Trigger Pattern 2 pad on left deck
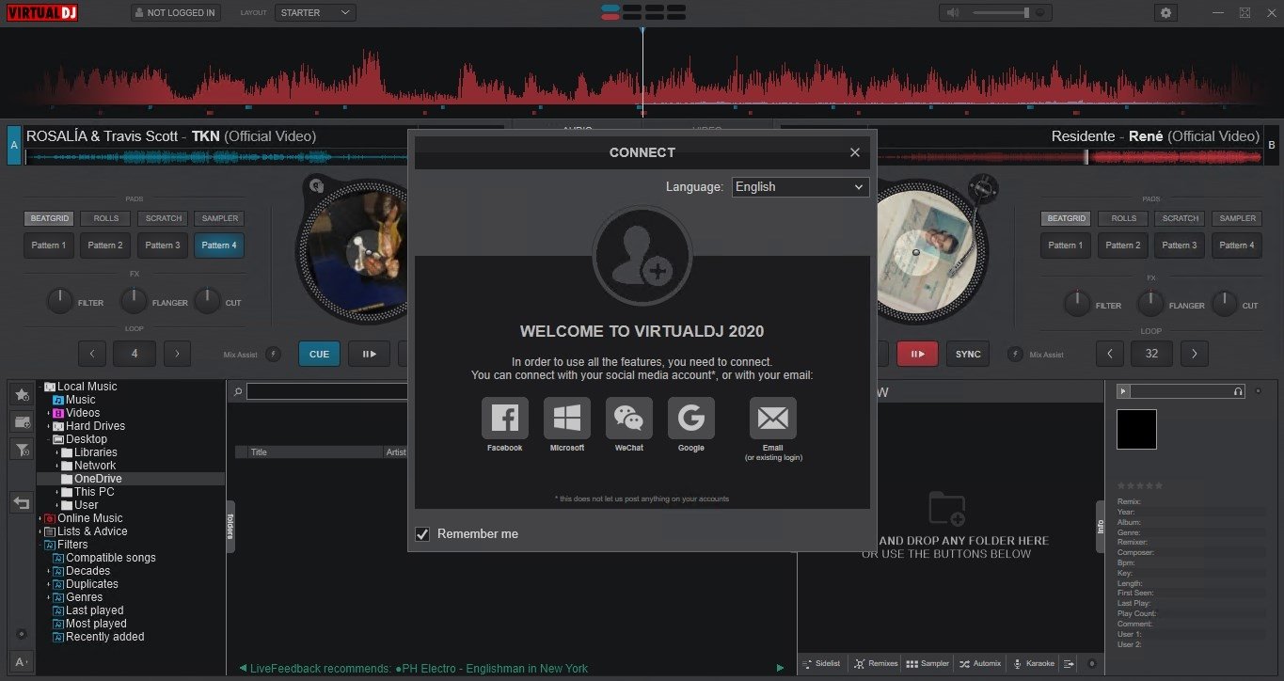 106,245
